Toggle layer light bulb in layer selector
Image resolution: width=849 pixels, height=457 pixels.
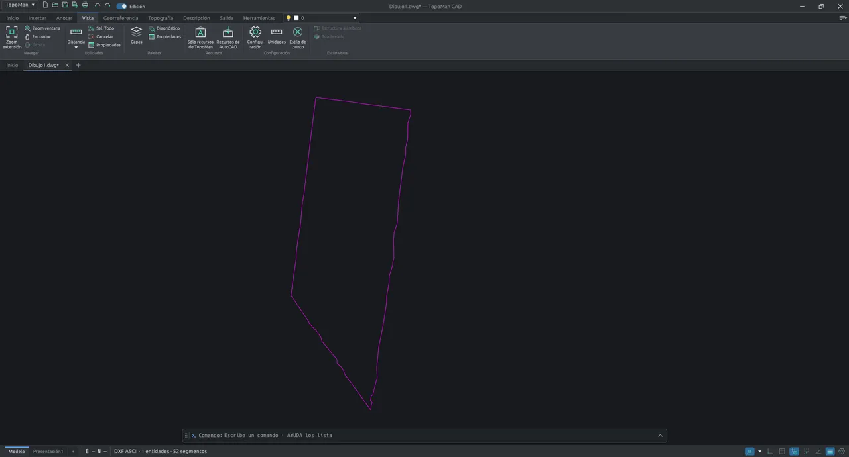click(289, 18)
